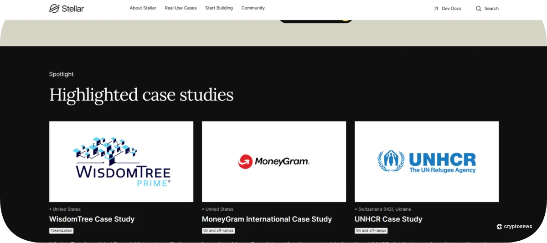Click the Dev Docs arrow icon
The height and width of the screenshot is (243, 547).
click(436, 9)
